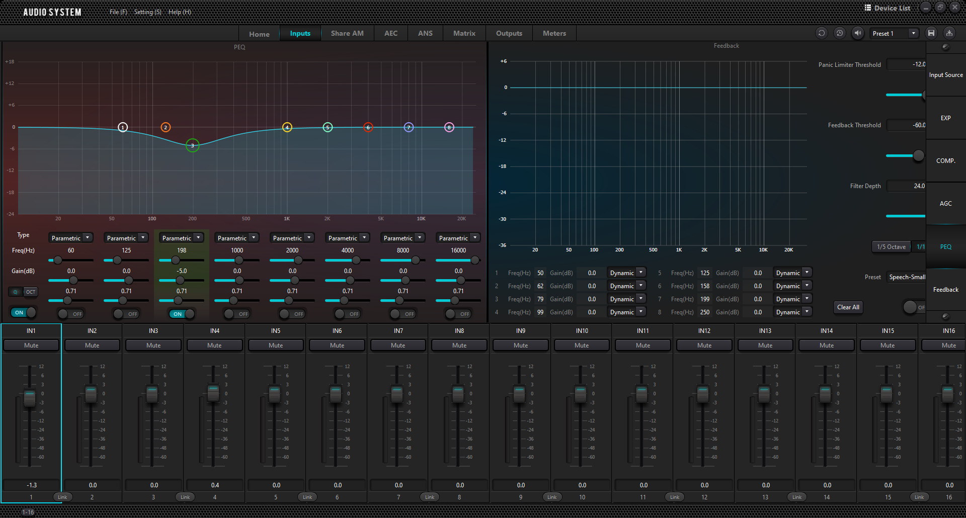This screenshot has width=966, height=518.
Task: Open Parametric type dropdown for 198 Hz band
Action: click(x=182, y=238)
